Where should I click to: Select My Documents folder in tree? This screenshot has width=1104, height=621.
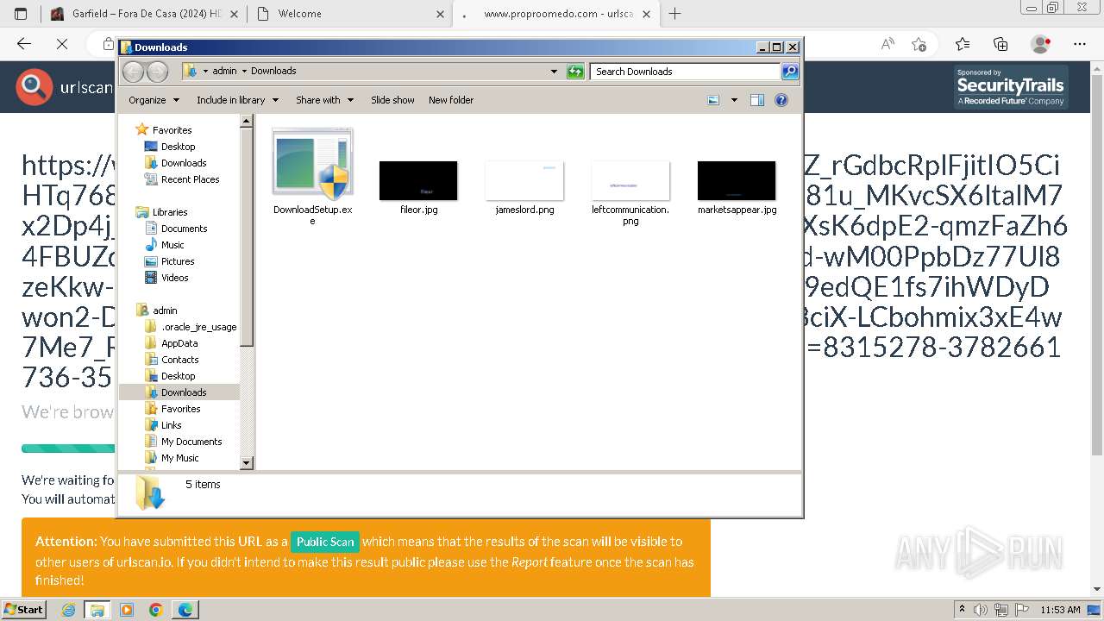(191, 442)
